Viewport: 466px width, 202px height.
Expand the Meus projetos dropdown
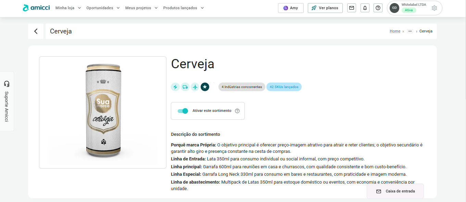(x=141, y=8)
